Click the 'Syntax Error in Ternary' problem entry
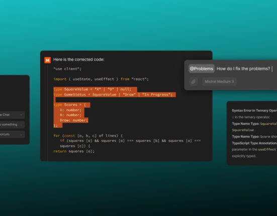The height and width of the screenshot is (216, 277). pyautogui.click(x=254, y=111)
